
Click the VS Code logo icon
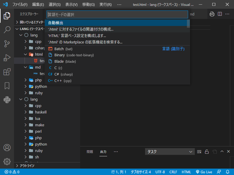coord(5,4)
